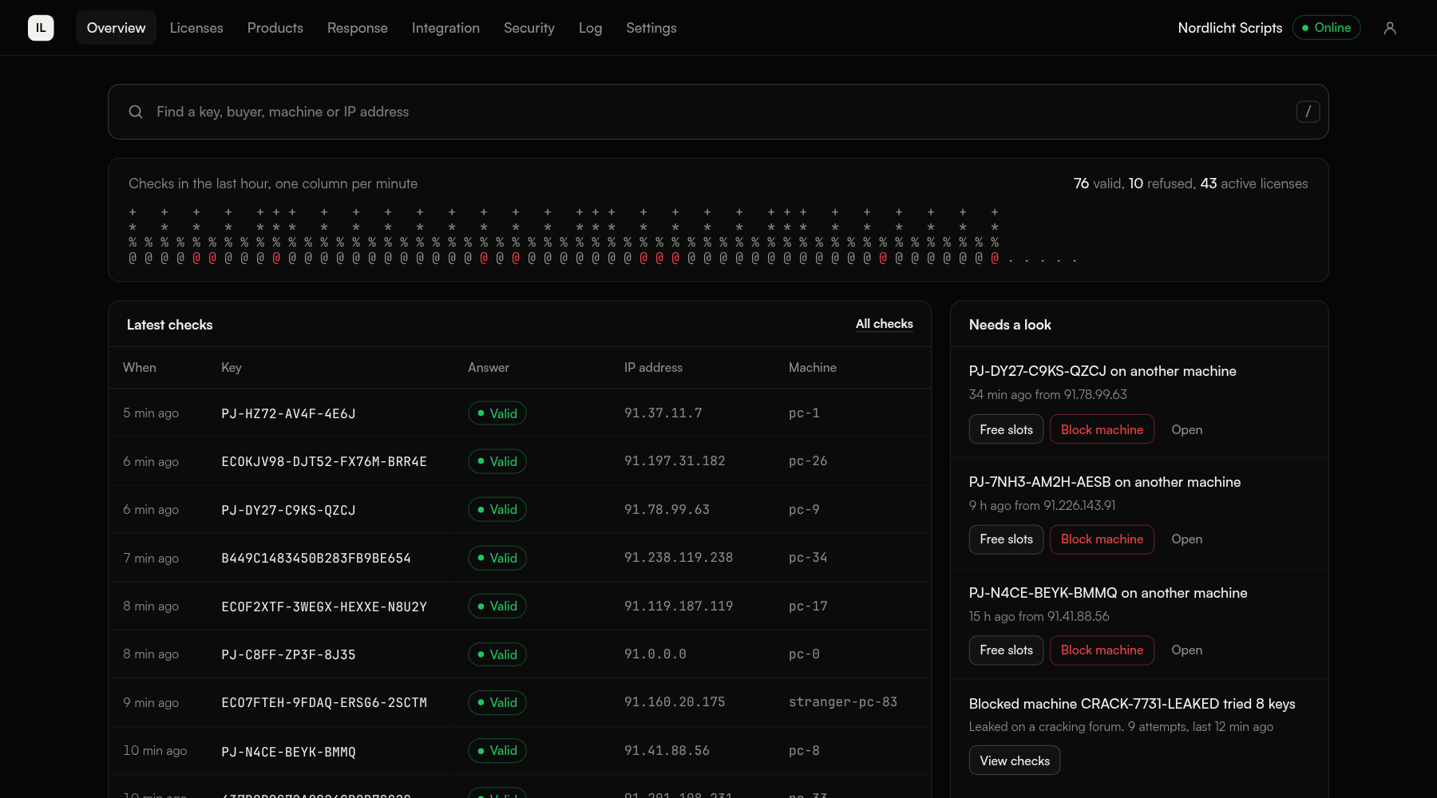Click the slash shortcut key badge
Screen dimensions: 1437x798
pos(1308,112)
